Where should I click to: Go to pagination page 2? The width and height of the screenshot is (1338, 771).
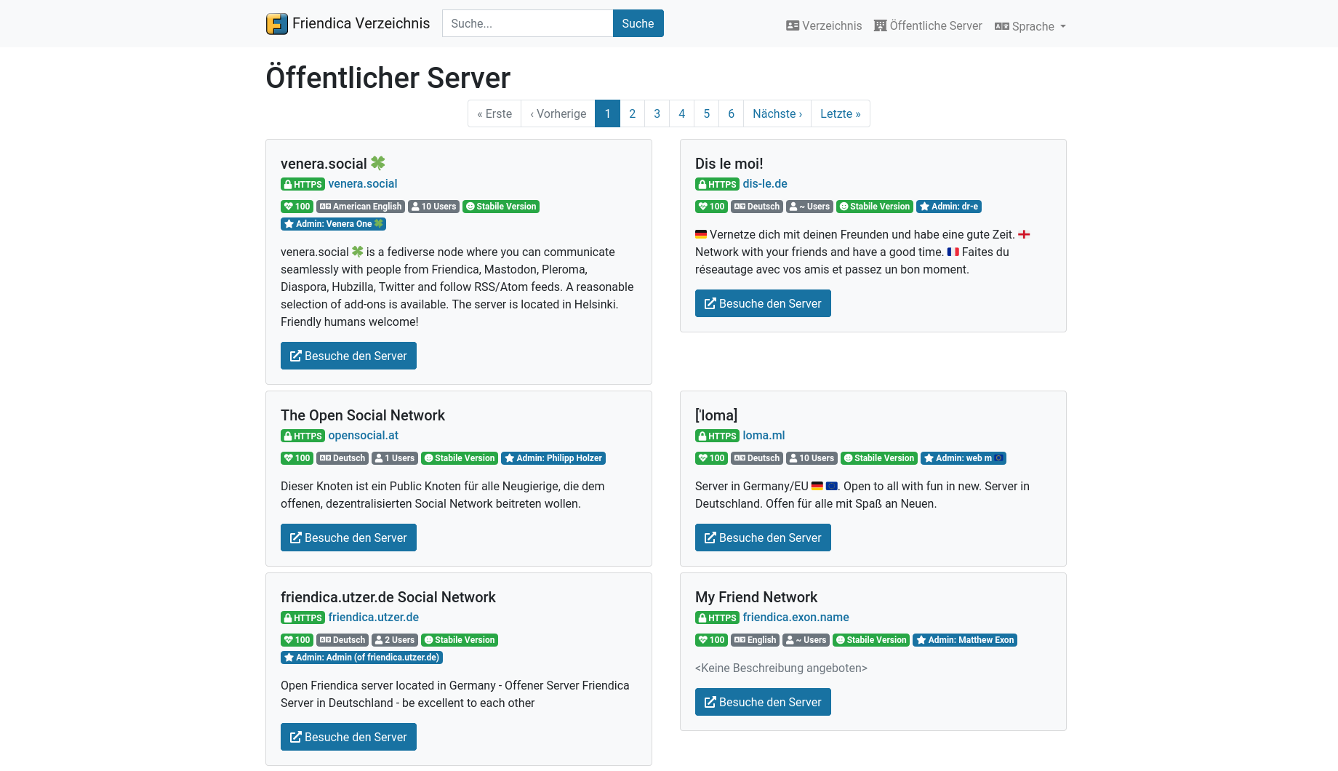(x=633, y=113)
